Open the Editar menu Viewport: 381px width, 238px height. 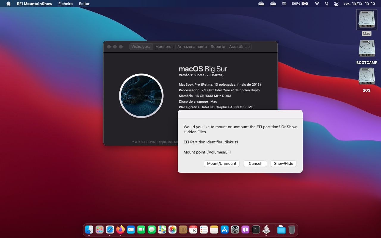pyautogui.click(x=84, y=4)
